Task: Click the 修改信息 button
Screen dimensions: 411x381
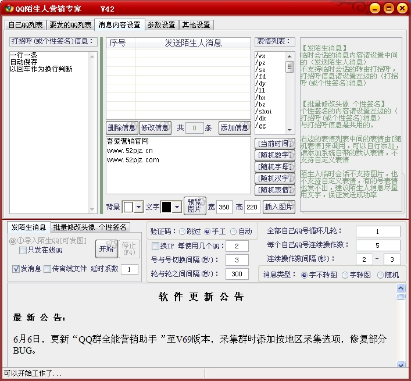Action: pos(155,128)
